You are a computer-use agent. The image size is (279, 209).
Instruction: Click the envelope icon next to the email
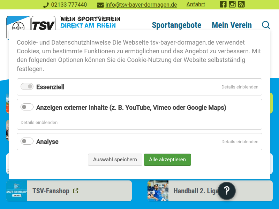pyautogui.click(x=100, y=5)
